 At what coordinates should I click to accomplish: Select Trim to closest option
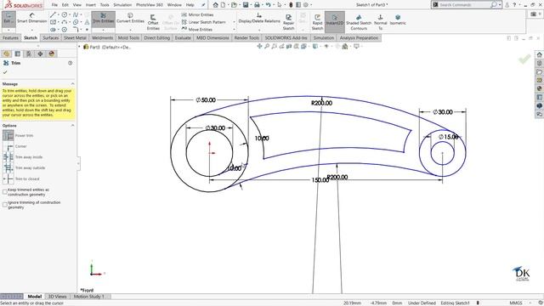coord(8,178)
